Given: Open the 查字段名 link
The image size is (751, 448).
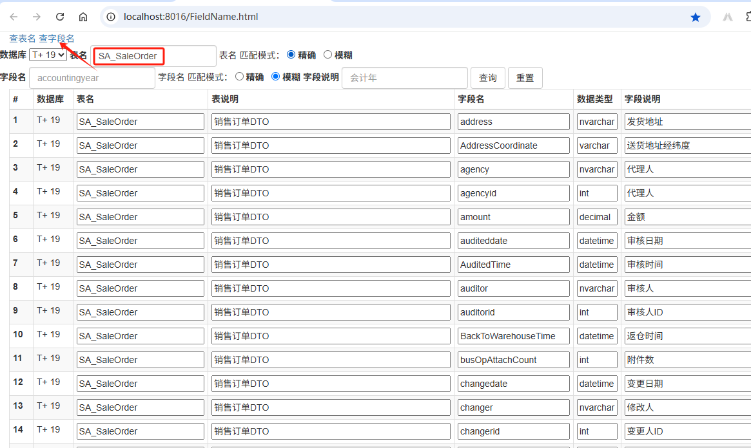Looking at the screenshot, I should tap(57, 39).
